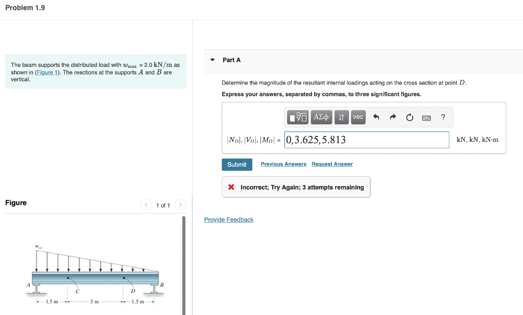Screen dimensions: 523x315
Task: Open help using the question mark icon
Action: click(x=442, y=117)
